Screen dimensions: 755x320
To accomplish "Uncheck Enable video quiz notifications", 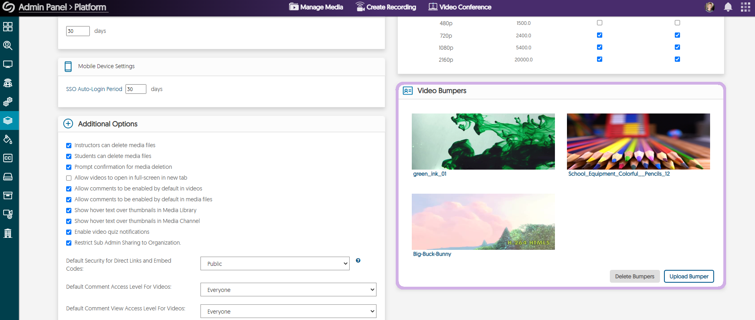I will tap(69, 232).
